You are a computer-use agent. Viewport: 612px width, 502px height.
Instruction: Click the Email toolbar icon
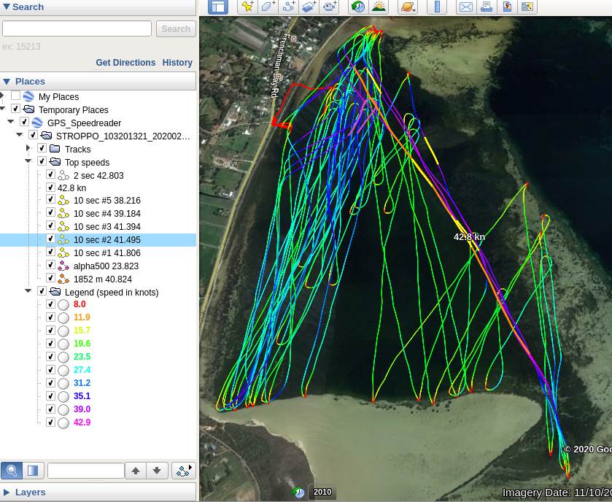tap(466, 7)
